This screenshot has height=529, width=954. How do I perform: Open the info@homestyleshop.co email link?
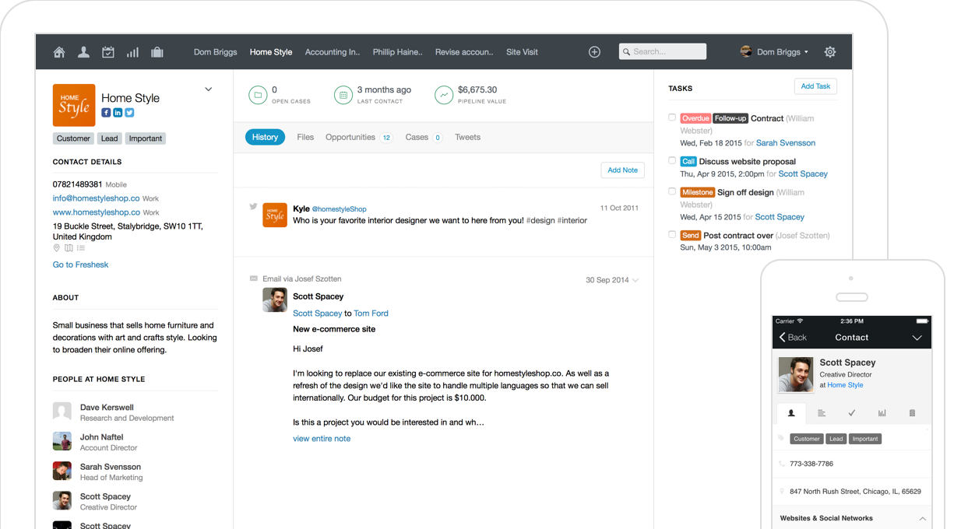coord(97,198)
